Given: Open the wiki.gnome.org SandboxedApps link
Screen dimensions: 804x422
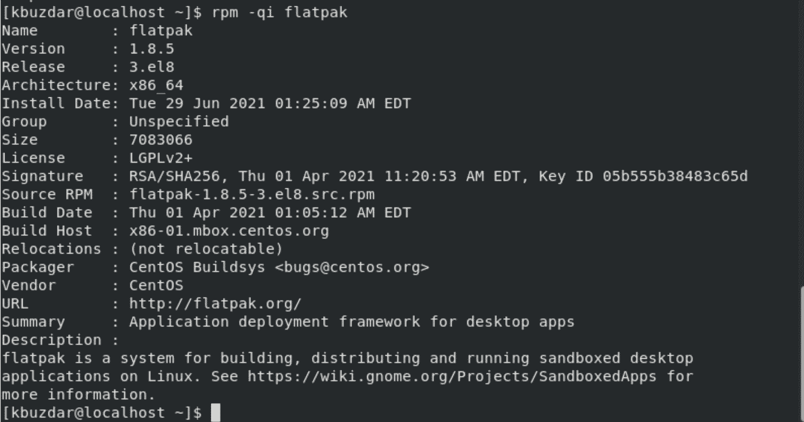Looking at the screenshot, I should tap(452, 376).
